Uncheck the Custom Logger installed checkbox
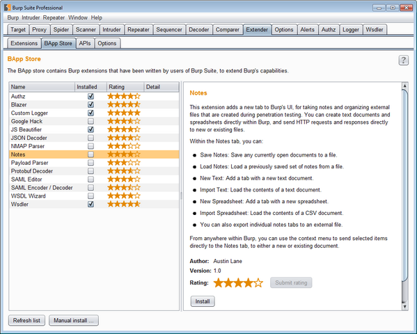Screen dimensions: 417x334 [x=91, y=113]
